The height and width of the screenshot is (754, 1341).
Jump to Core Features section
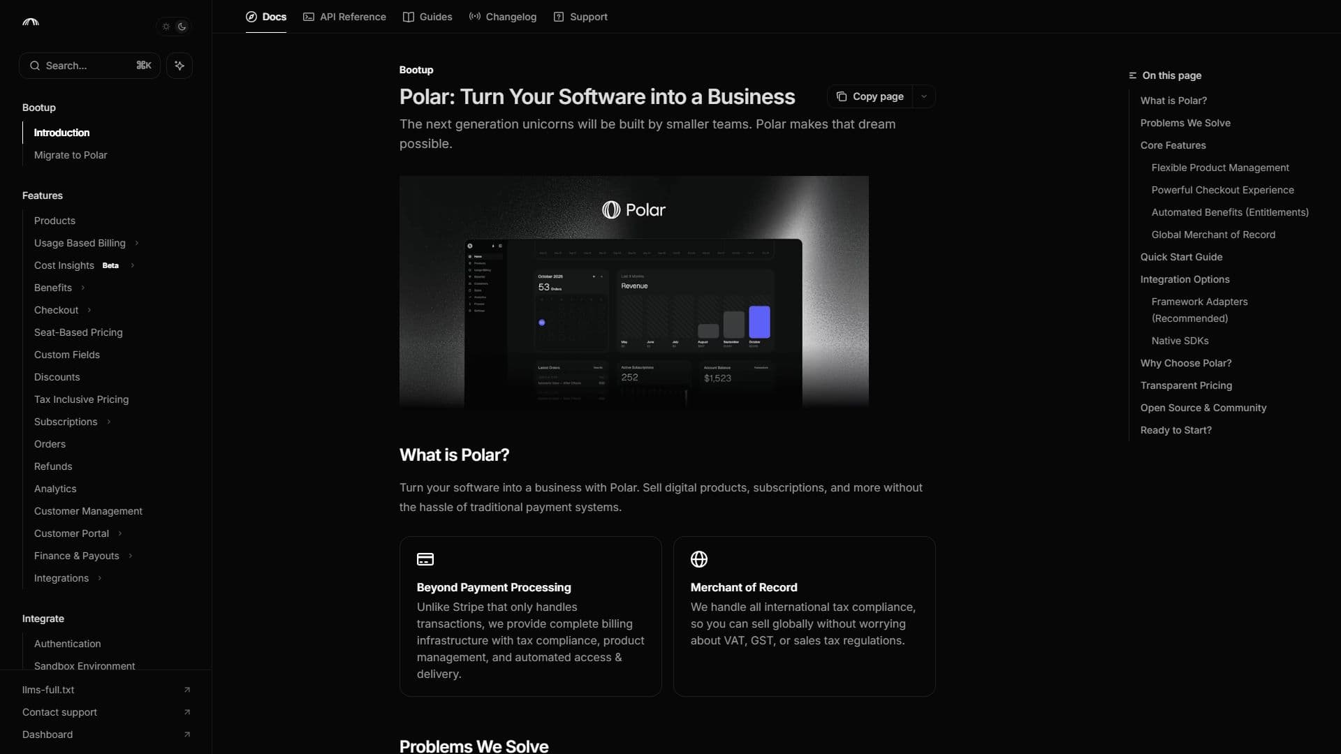click(1173, 145)
